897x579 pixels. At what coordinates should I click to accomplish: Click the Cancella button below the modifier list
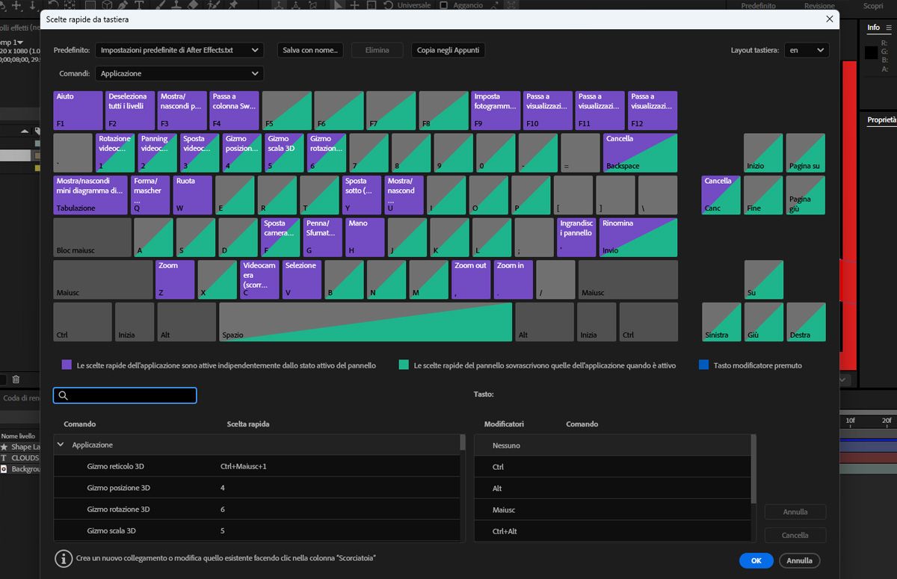click(795, 535)
